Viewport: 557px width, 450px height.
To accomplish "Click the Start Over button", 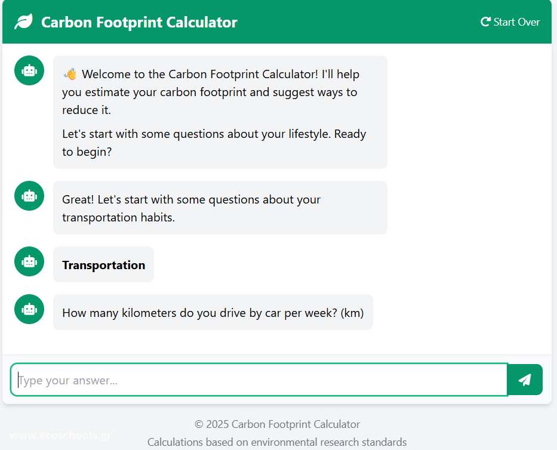I will pyautogui.click(x=510, y=22).
